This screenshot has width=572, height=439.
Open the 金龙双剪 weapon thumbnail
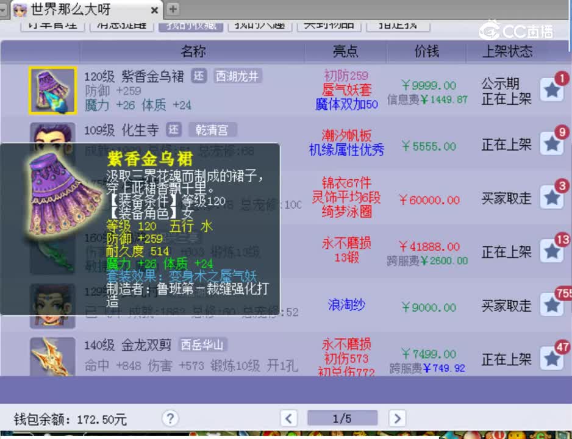click(x=53, y=357)
